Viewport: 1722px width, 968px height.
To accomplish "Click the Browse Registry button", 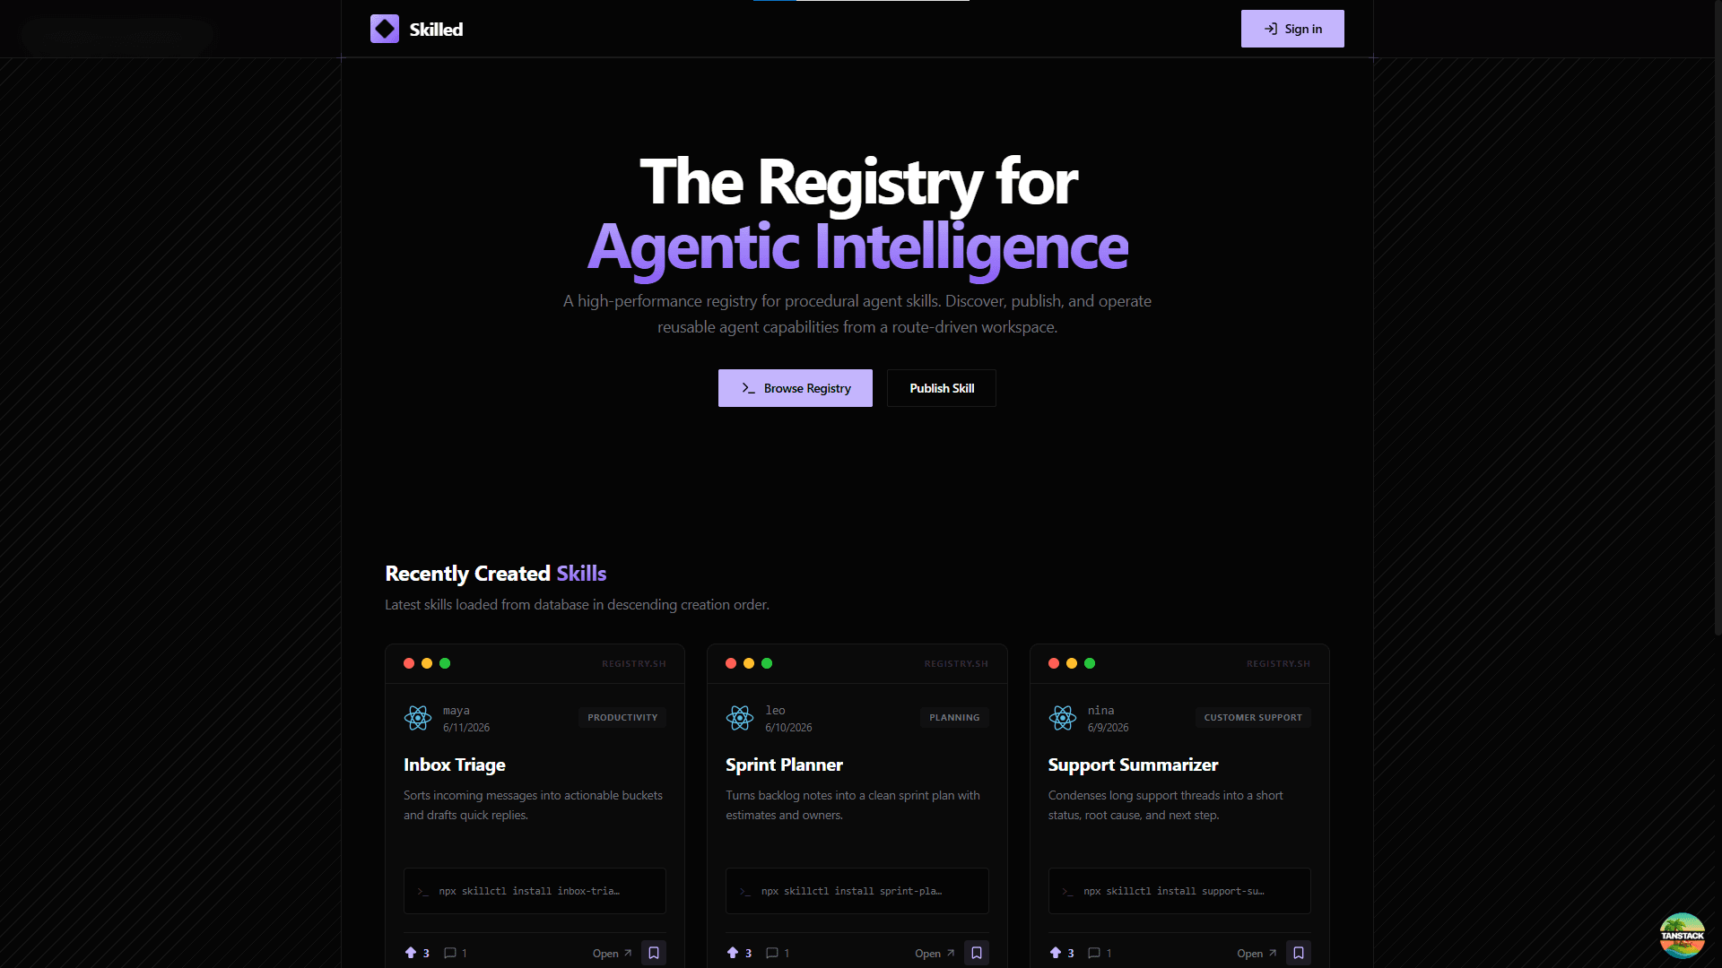I will click(795, 388).
